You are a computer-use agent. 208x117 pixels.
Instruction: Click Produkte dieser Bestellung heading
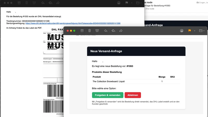[x=107, y=72]
